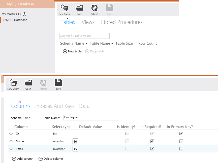The width and height of the screenshot is (220, 163).
Task: Click Open folder icon in top toolbar
Action: (x=79, y=8)
